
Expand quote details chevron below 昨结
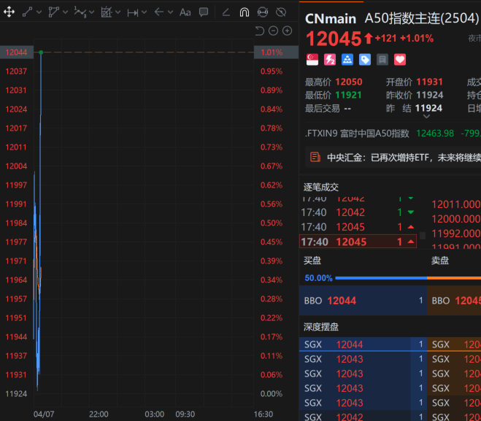tap(426, 117)
